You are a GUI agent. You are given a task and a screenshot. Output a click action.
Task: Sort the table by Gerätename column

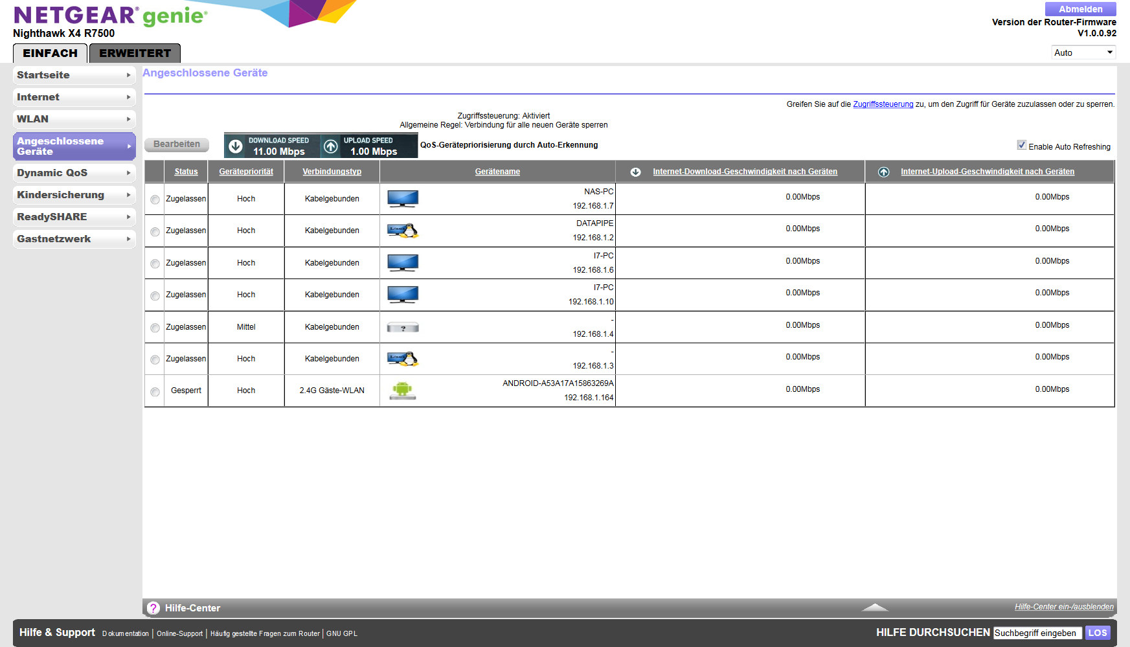pyautogui.click(x=497, y=172)
